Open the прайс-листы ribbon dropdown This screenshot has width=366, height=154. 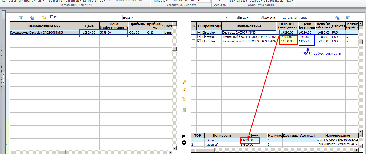(x=34, y=1)
